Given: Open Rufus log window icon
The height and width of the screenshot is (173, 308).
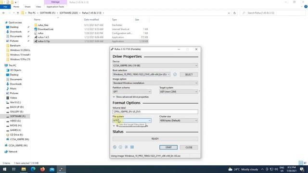Looking at the screenshot, I should coord(132,147).
